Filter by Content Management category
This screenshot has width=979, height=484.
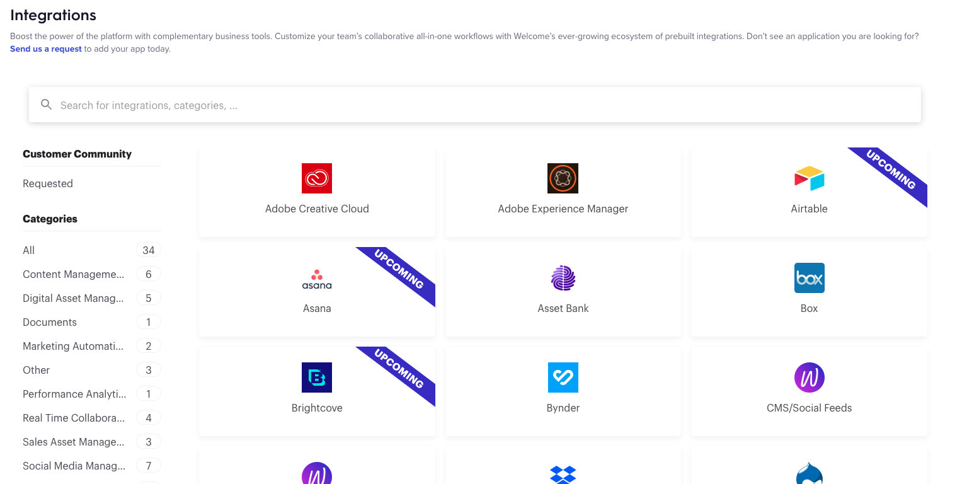[92, 274]
